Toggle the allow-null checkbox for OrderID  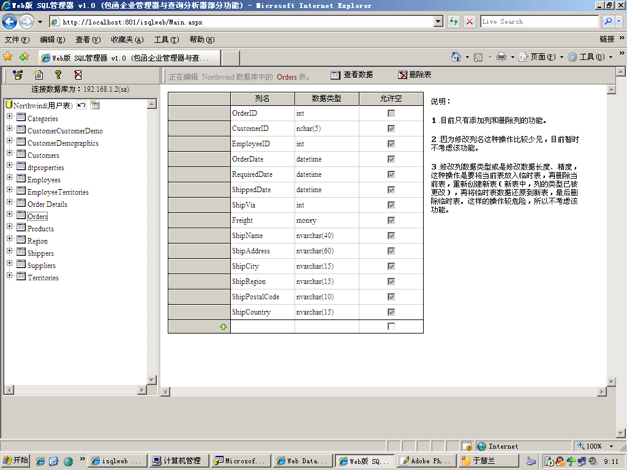coord(391,113)
